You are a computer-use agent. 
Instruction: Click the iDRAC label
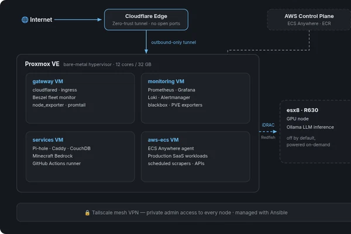(268, 125)
